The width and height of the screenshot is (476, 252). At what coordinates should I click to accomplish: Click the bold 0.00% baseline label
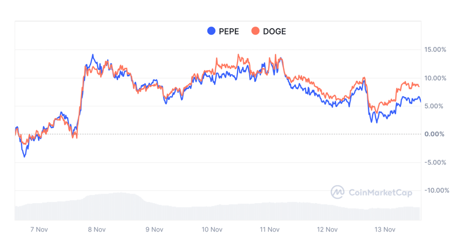point(436,134)
